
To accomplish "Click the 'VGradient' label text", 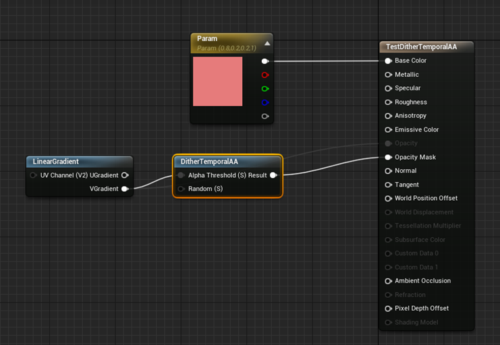I will click(104, 189).
